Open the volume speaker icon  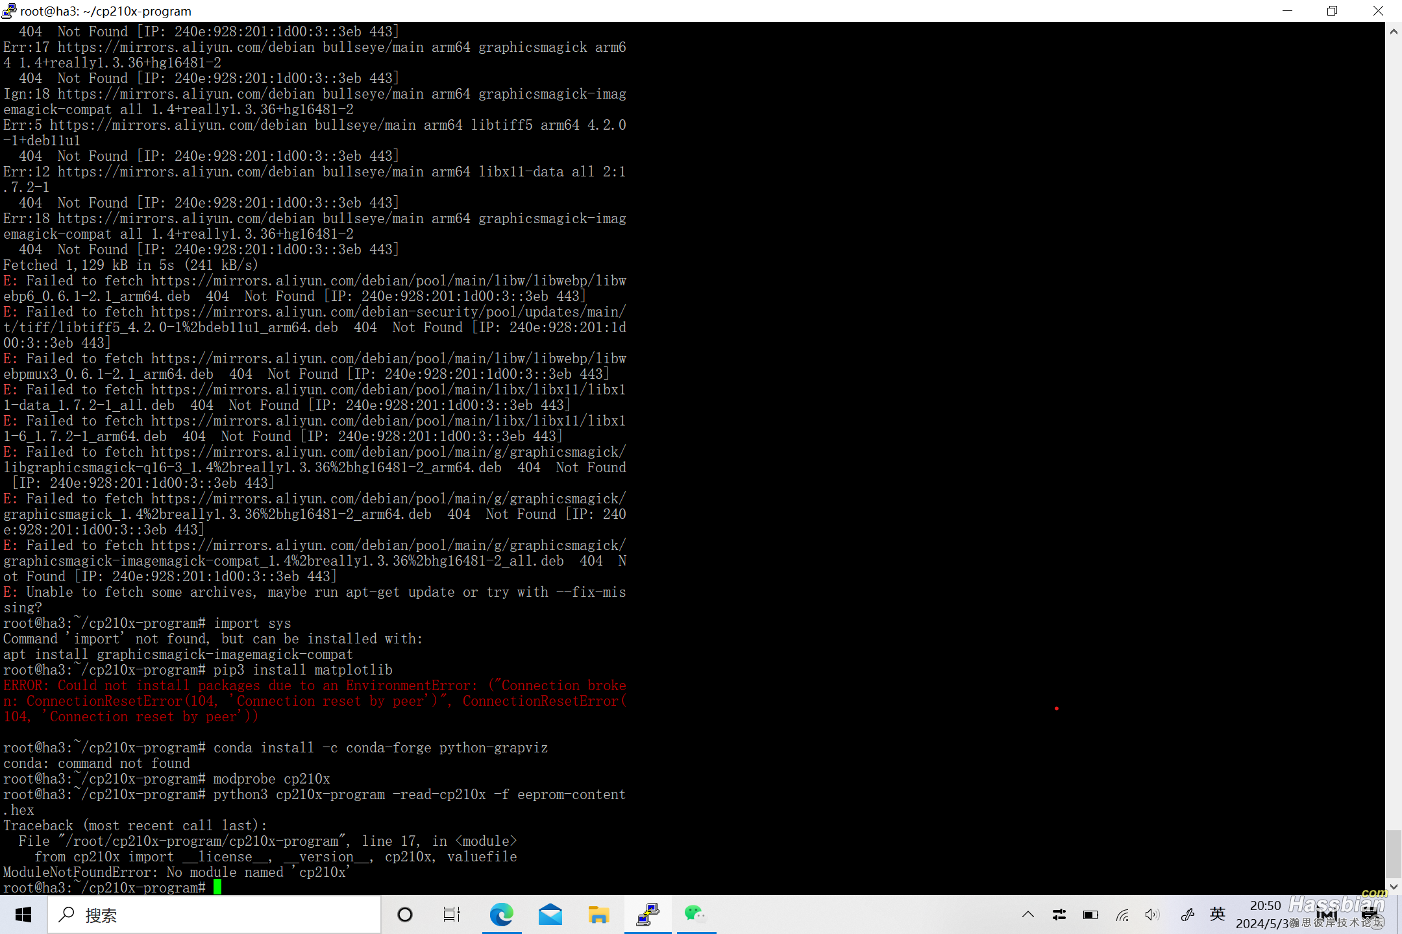(1153, 915)
